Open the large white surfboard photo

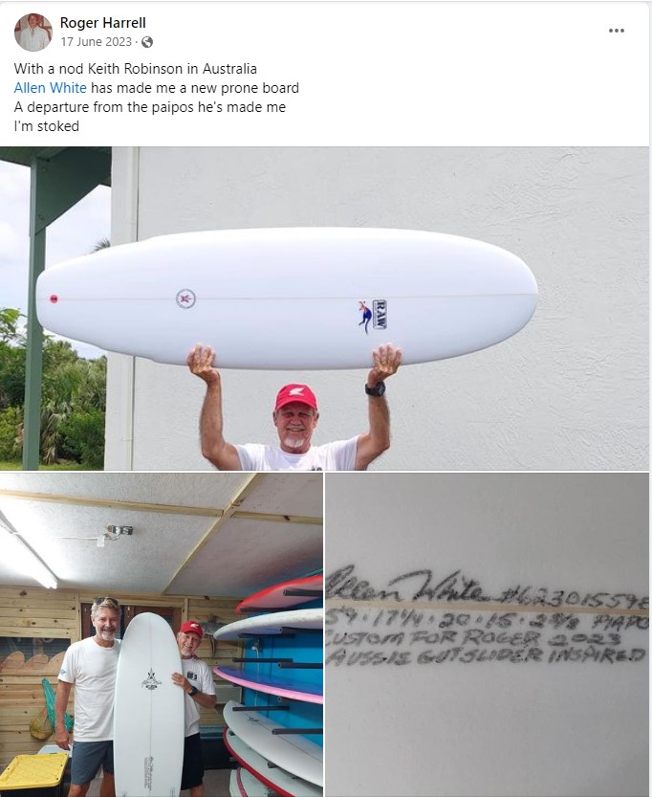[324, 308]
